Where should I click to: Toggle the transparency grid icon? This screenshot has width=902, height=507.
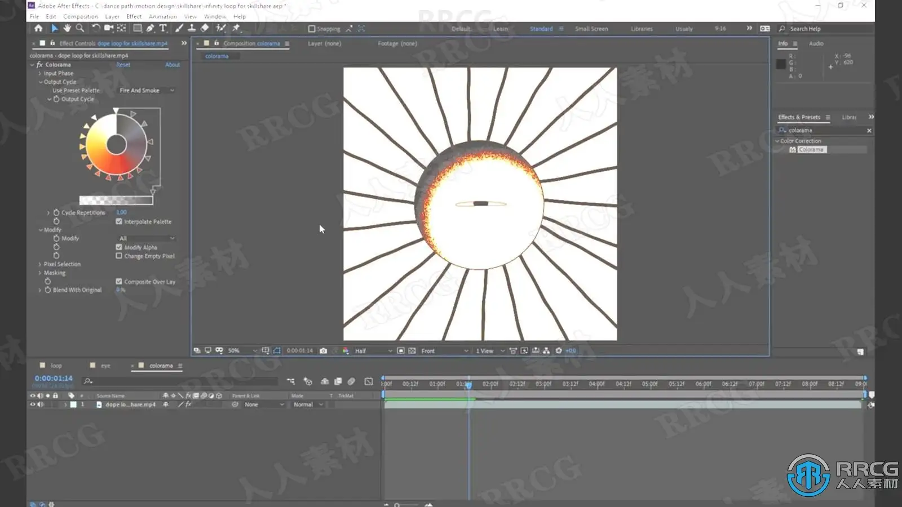[412, 351]
